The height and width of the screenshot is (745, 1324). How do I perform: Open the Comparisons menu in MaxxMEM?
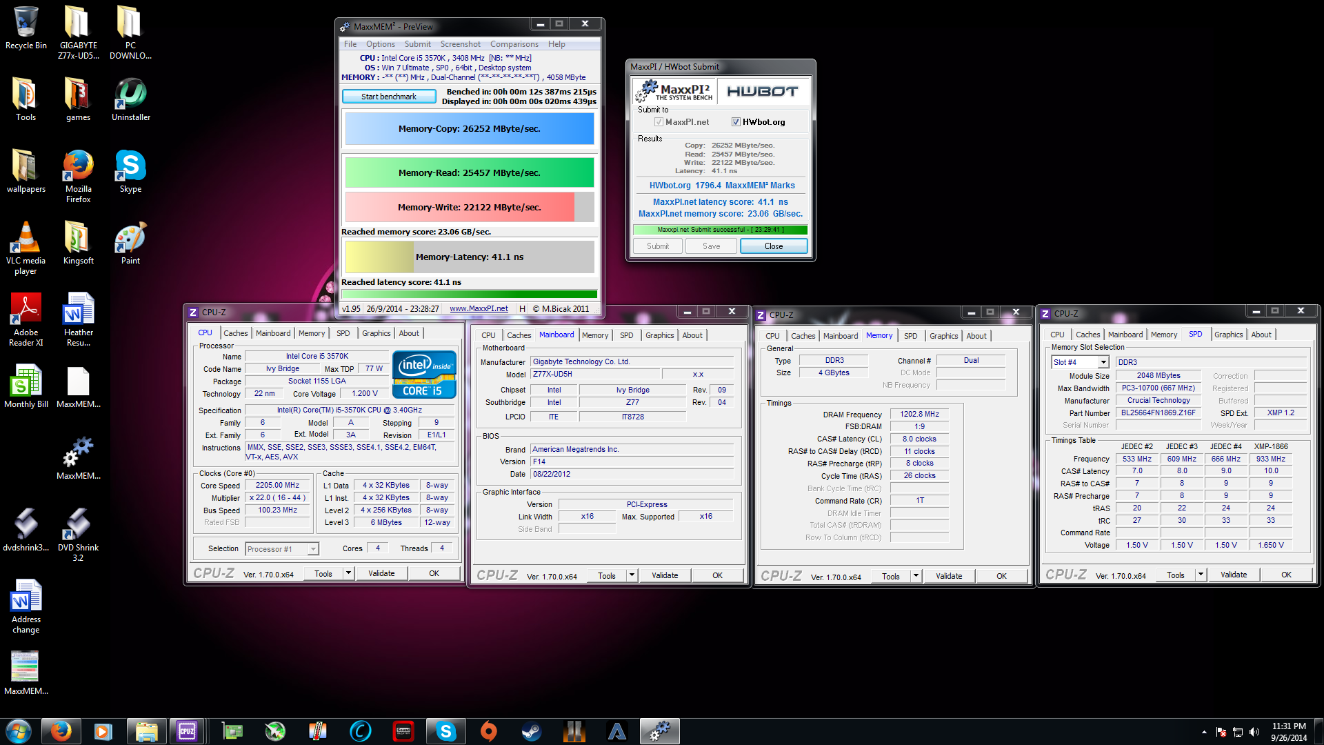514,44
